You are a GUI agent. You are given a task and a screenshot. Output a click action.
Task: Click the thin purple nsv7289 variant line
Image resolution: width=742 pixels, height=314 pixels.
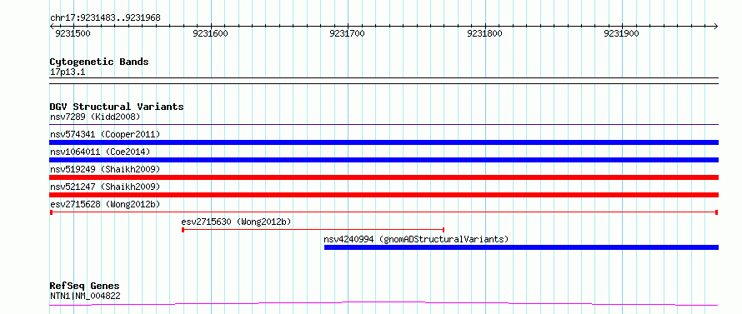(384, 125)
